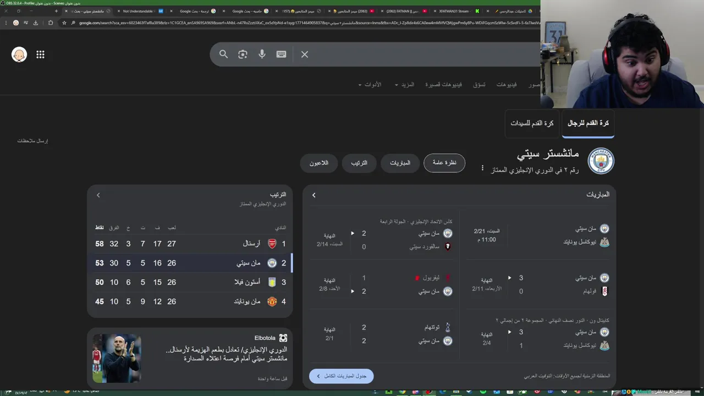Screen dimensions: 704x396
Task: Select مان سيتي row in standings table
Action: (x=190, y=263)
